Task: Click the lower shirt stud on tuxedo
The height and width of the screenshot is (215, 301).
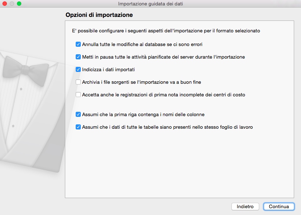Action: [x=13, y=126]
